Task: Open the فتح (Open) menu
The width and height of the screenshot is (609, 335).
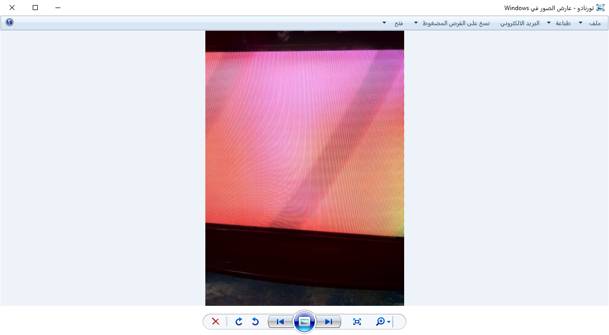Action: (x=399, y=23)
